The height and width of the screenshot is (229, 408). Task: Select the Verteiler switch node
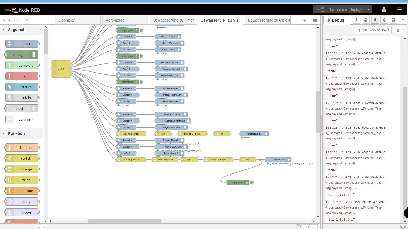coord(61,69)
